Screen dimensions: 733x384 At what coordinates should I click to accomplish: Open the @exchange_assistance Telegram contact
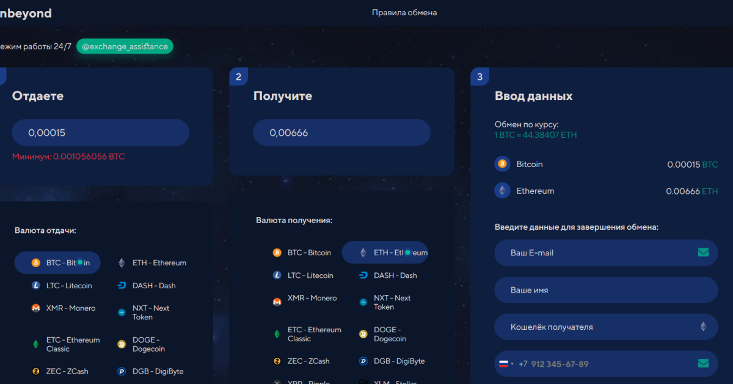tap(125, 46)
